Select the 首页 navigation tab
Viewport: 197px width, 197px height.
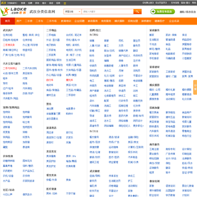pyautogui.click(x=8, y=21)
